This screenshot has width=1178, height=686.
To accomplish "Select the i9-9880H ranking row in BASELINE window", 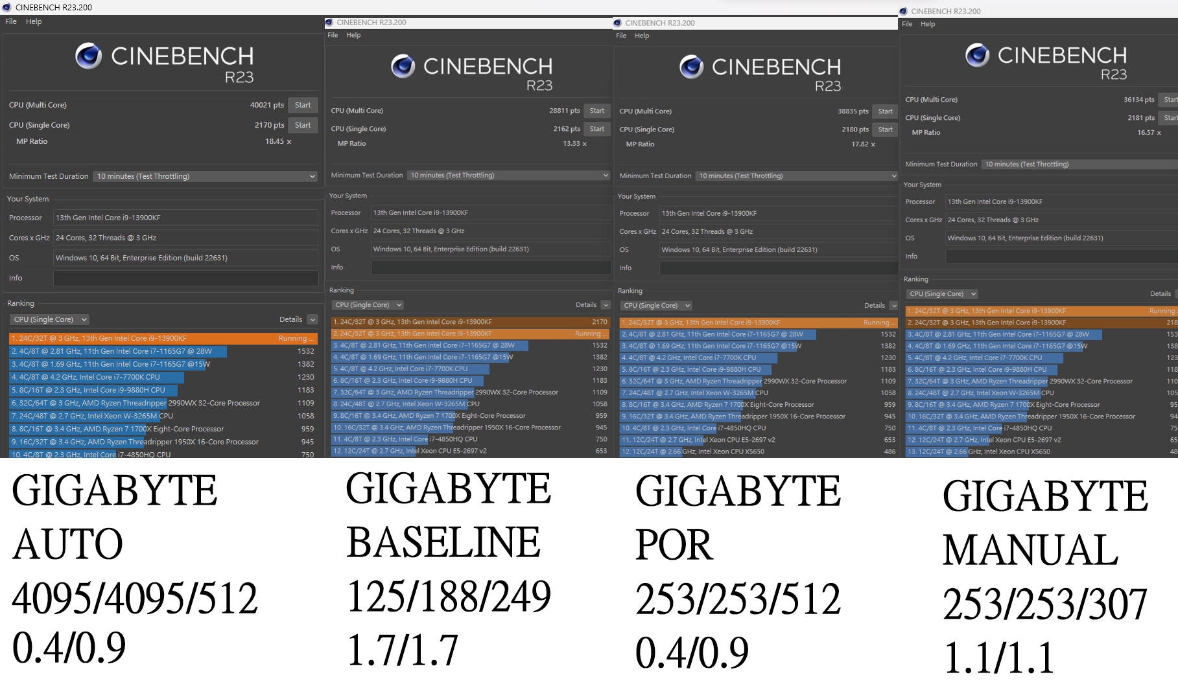I will click(471, 381).
